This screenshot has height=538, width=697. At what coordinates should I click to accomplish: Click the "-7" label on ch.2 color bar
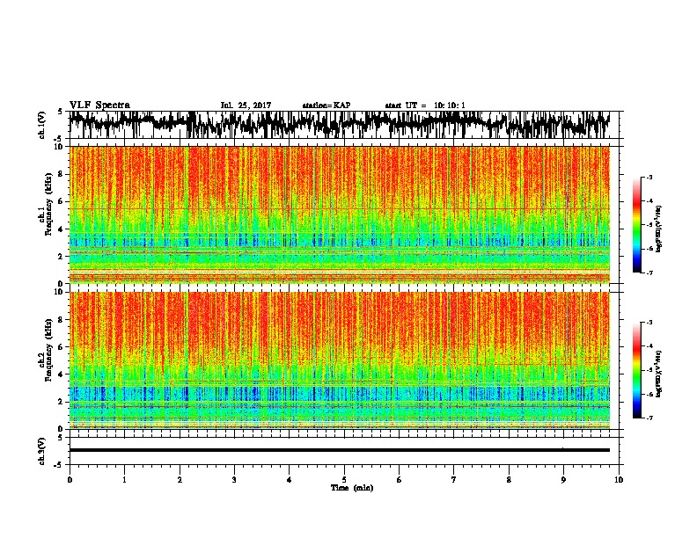[649, 418]
